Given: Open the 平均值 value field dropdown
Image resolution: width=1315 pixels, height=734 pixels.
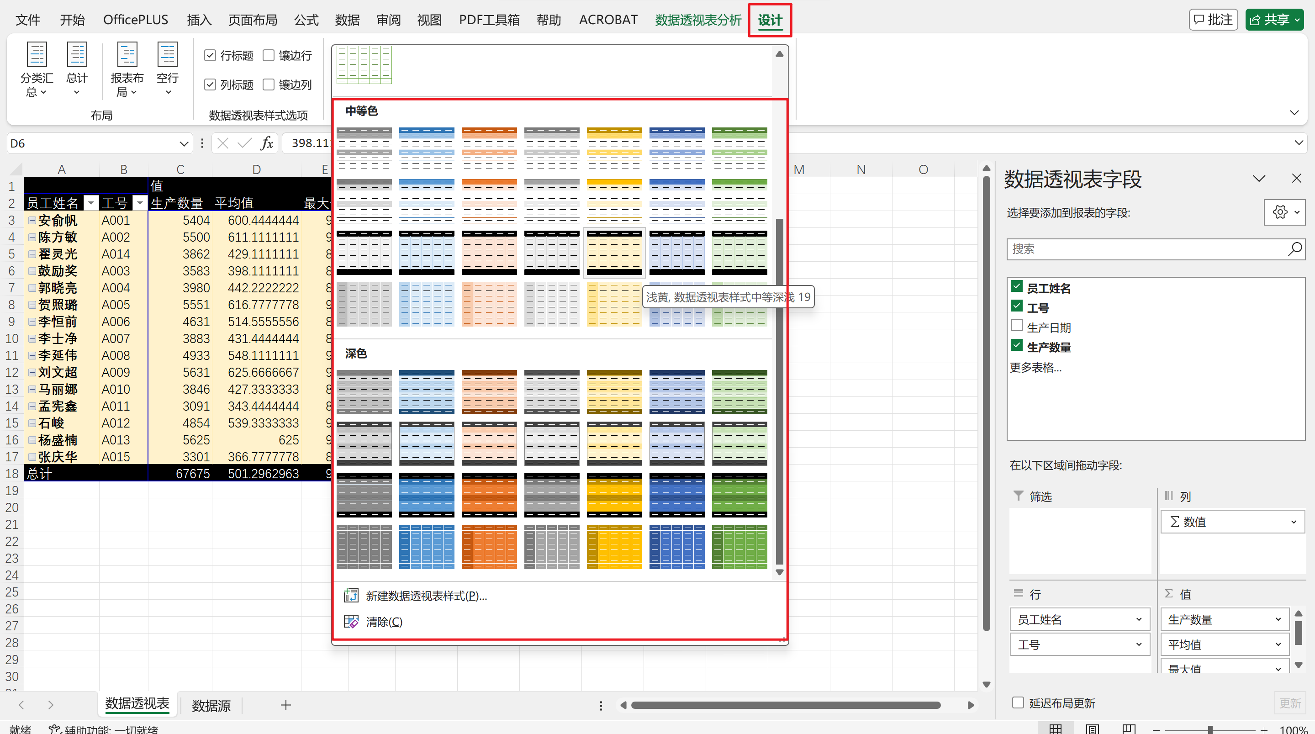Looking at the screenshot, I should click(x=1278, y=644).
